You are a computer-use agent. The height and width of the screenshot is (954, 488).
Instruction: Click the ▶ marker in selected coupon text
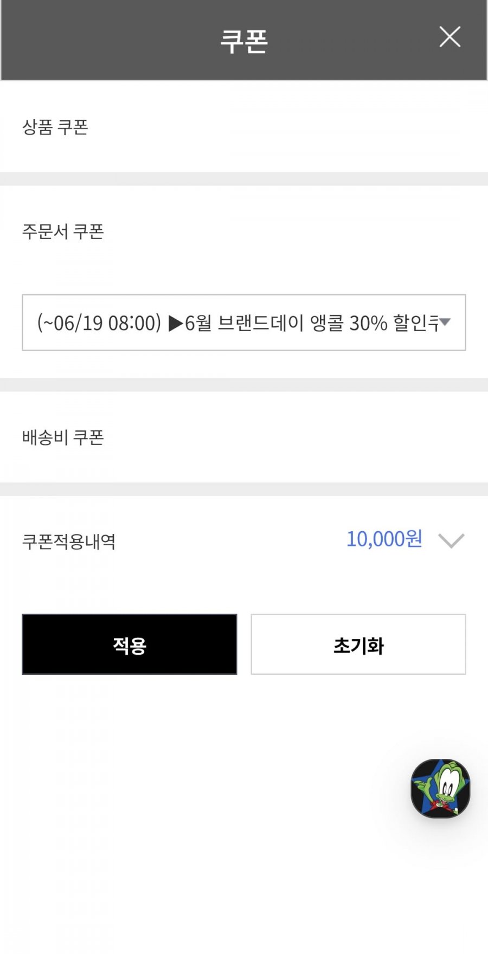click(176, 323)
